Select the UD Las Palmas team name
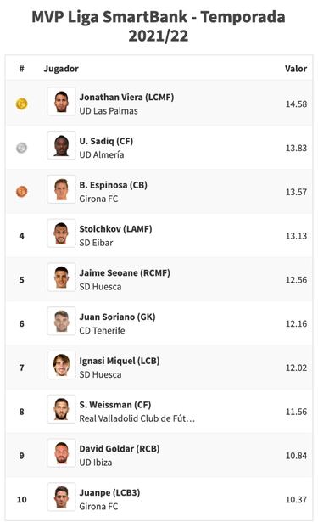Viewport: 318px width, 522px height. tap(109, 111)
